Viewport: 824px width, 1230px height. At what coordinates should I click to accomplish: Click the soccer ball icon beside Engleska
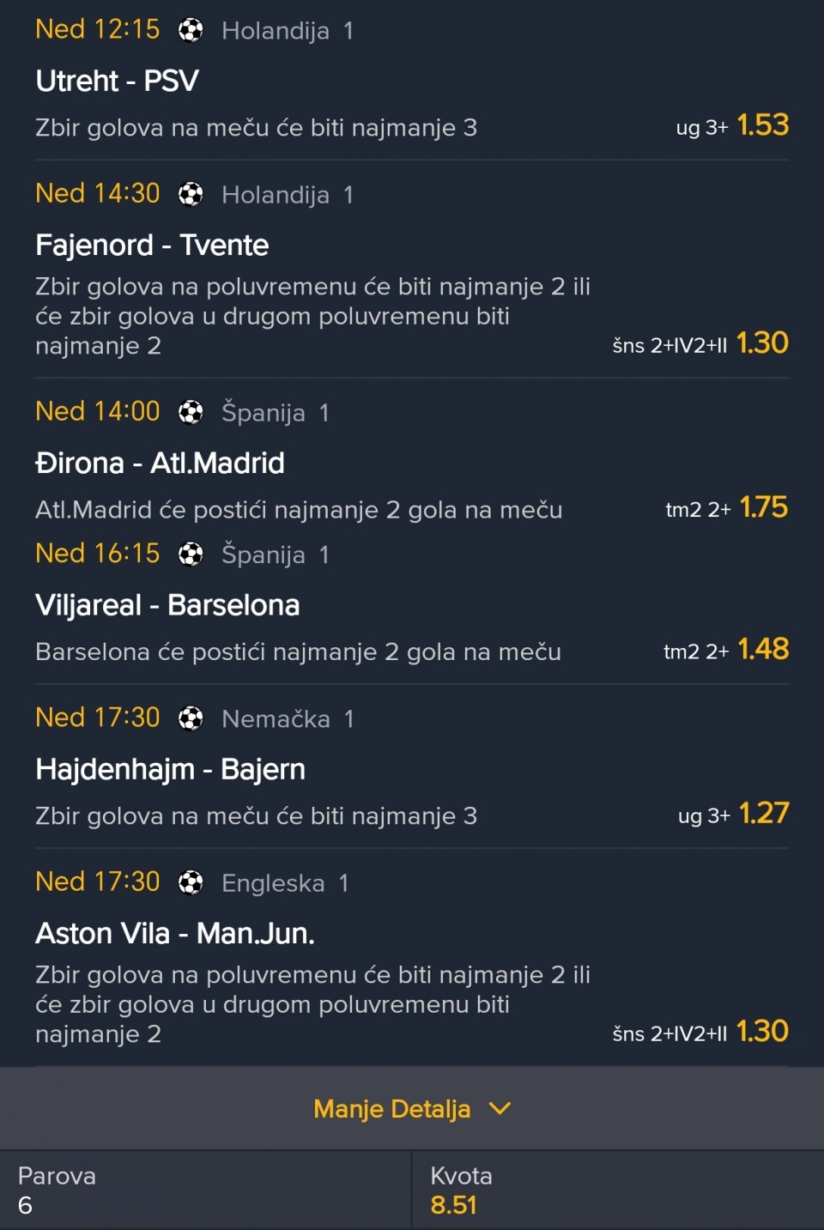pos(191,882)
